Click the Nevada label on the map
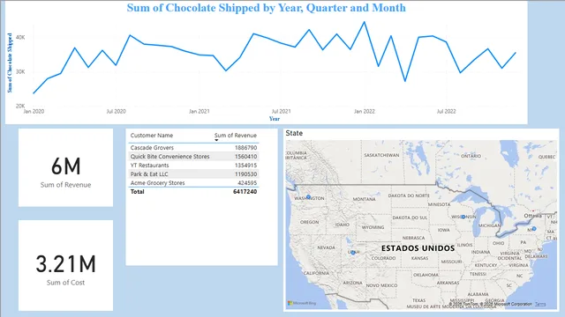 [x=326, y=247]
